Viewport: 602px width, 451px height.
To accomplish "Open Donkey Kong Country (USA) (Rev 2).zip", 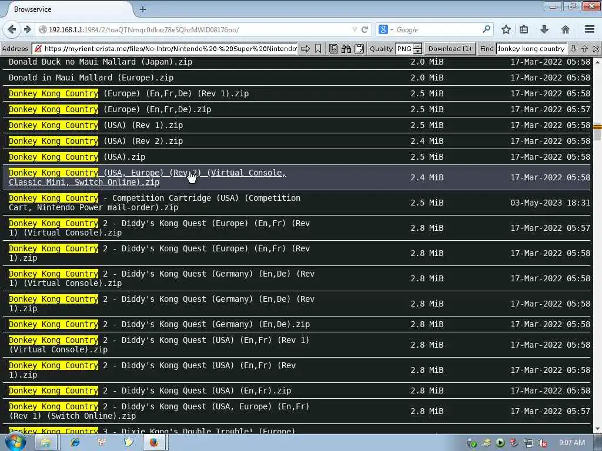I will click(x=96, y=141).
